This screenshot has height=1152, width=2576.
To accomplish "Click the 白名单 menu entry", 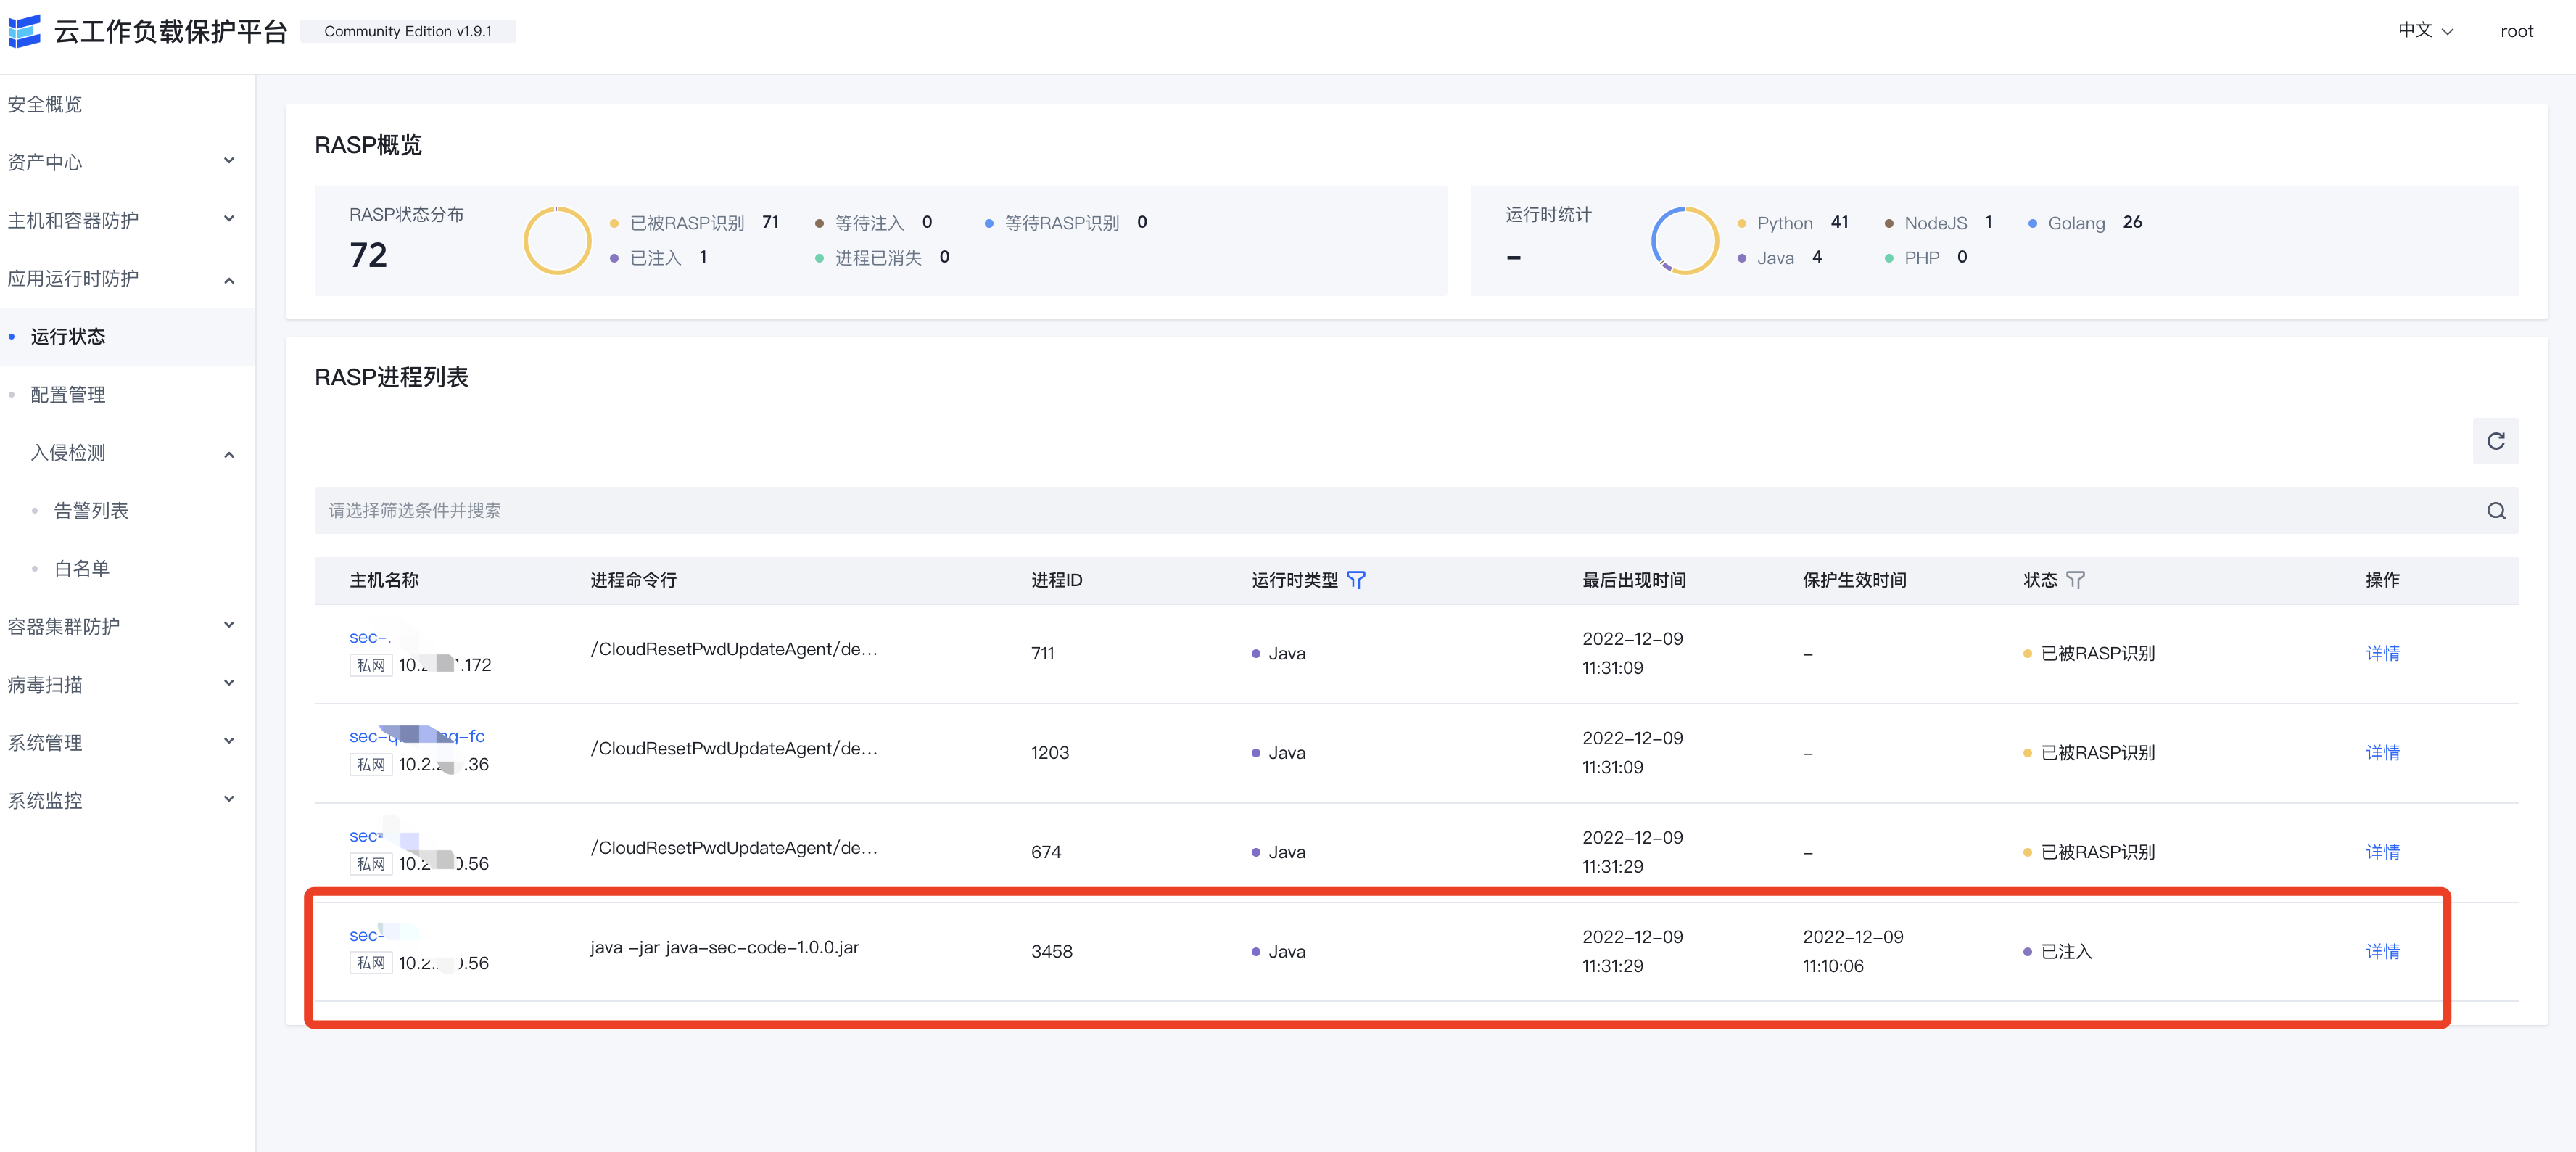I will [x=81, y=567].
